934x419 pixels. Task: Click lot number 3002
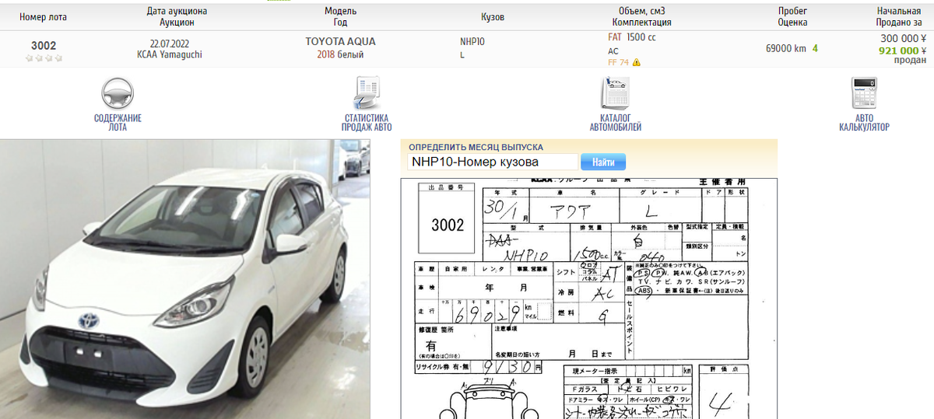[44, 46]
